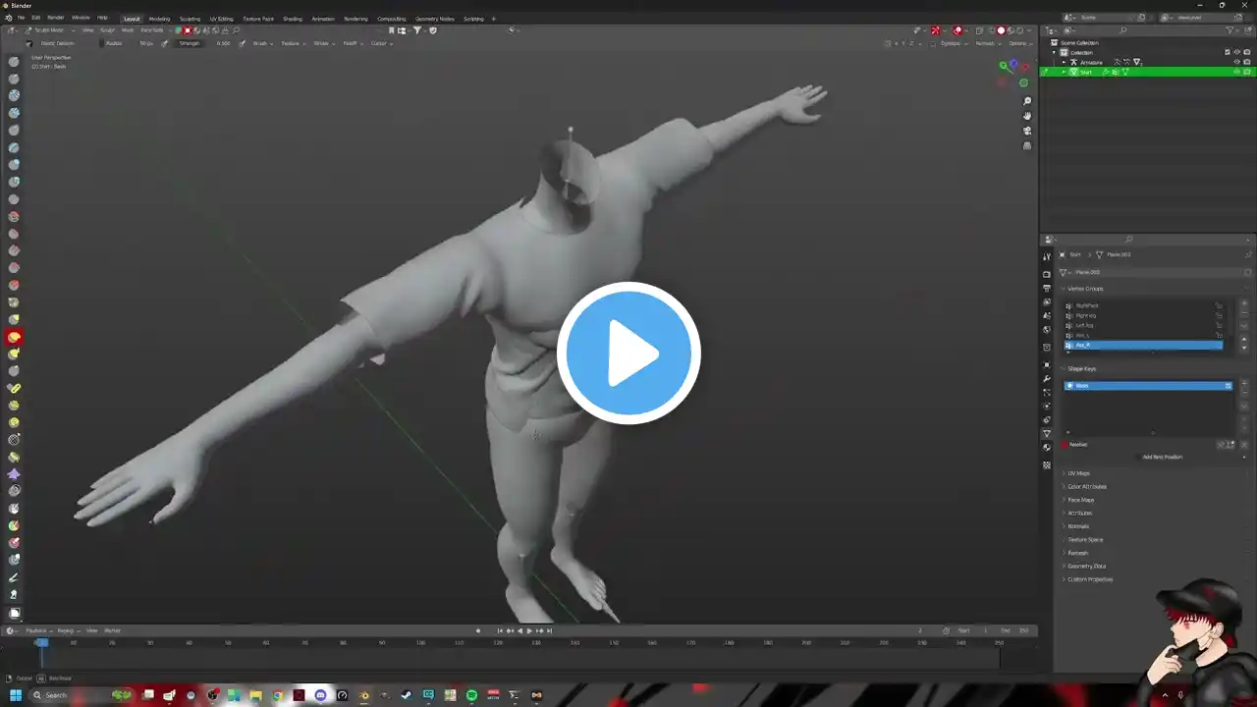Open the Object Data properties tab
This screenshot has height=707, width=1257.
click(x=1047, y=433)
